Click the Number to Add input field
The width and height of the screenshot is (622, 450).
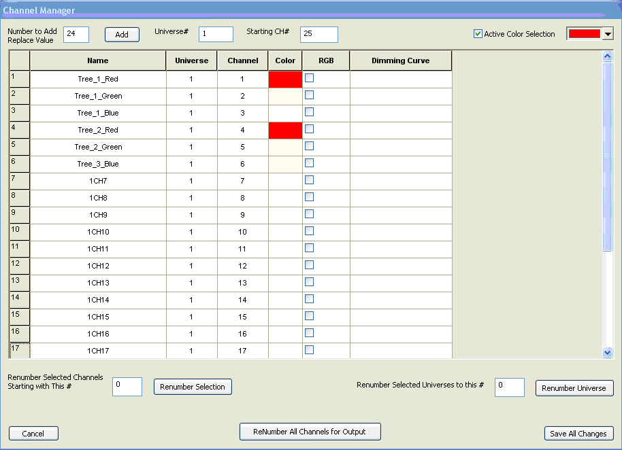(x=76, y=35)
